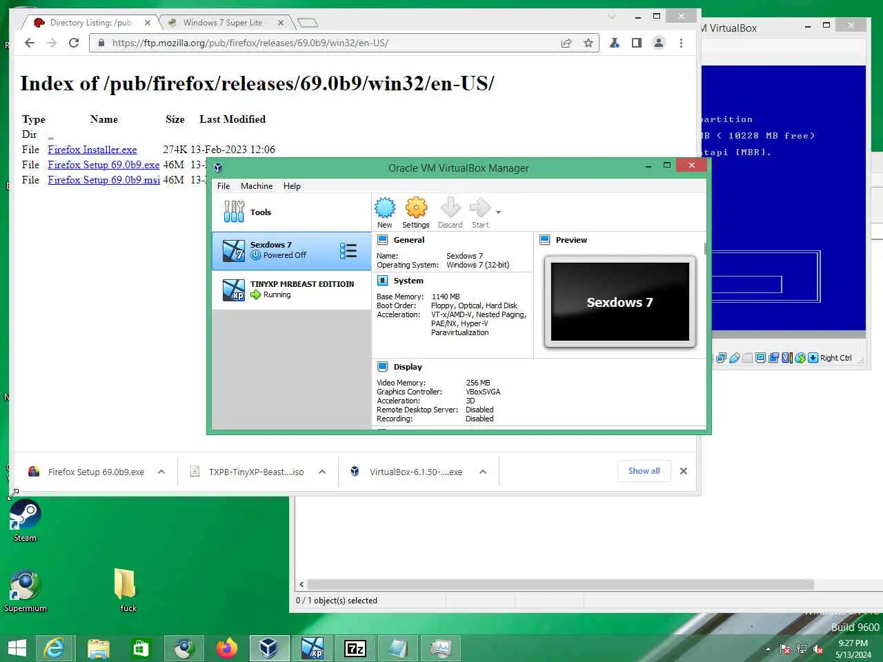Image resolution: width=883 pixels, height=662 pixels.
Task: Click the extensions icon left of side panel
Action: point(614,43)
